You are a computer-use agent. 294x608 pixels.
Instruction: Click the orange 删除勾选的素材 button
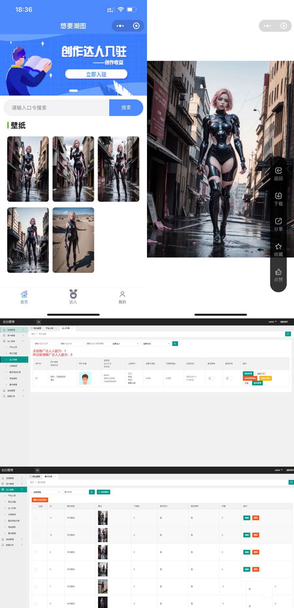tap(40, 500)
